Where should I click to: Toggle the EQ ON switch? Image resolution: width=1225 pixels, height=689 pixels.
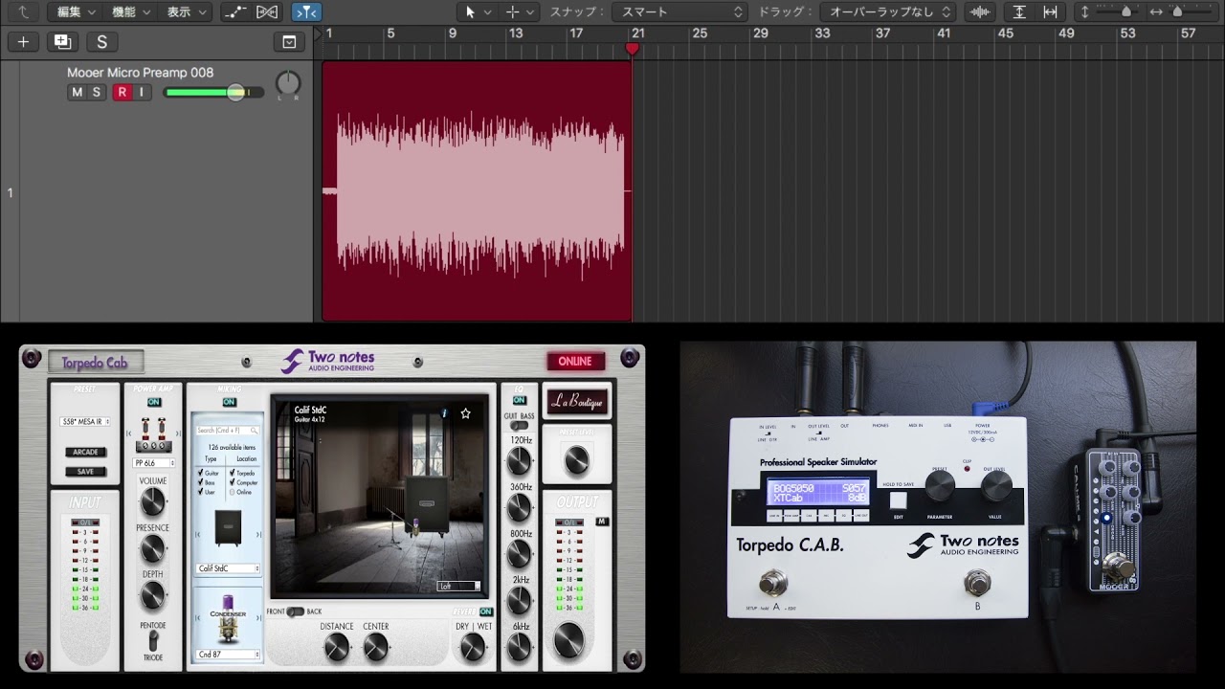[x=519, y=400]
